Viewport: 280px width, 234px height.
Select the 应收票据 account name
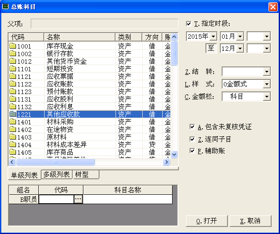point(60,77)
